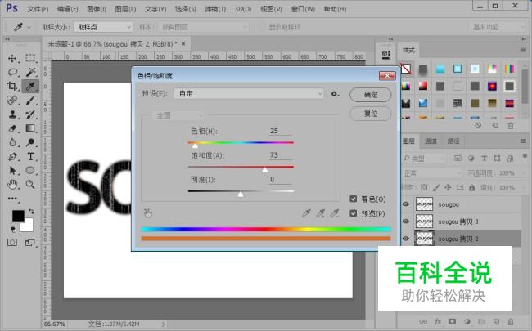This screenshot has width=532, height=331.
Task: Select the Lasso tool
Action: 12,72
